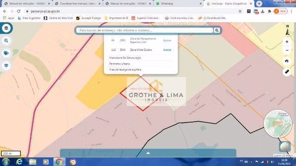296x166 pixels.
Task: Click the extension icon with red badge
Action: [256, 12]
